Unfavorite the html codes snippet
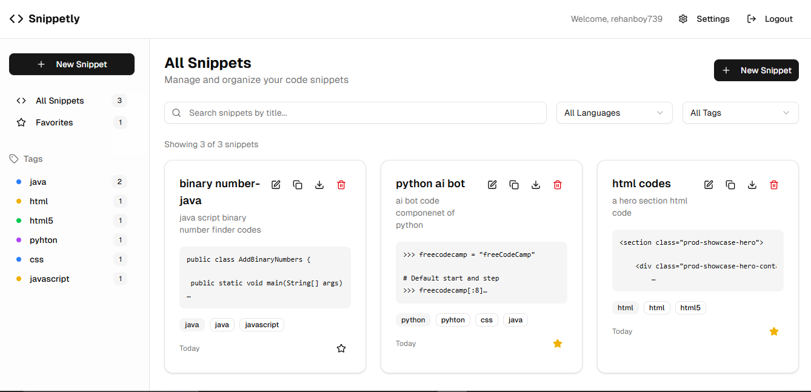 point(774,331)
